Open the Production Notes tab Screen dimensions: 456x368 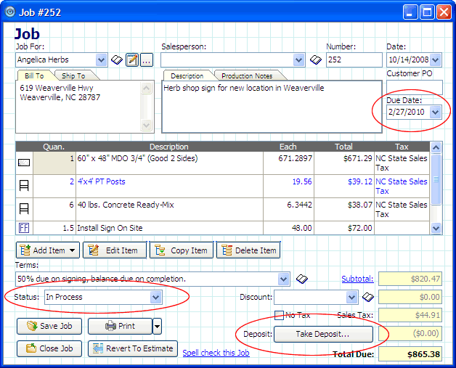(x=247, y=75)
